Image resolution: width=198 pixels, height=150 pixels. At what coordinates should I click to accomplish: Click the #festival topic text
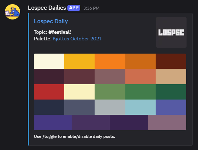[59, 32]
